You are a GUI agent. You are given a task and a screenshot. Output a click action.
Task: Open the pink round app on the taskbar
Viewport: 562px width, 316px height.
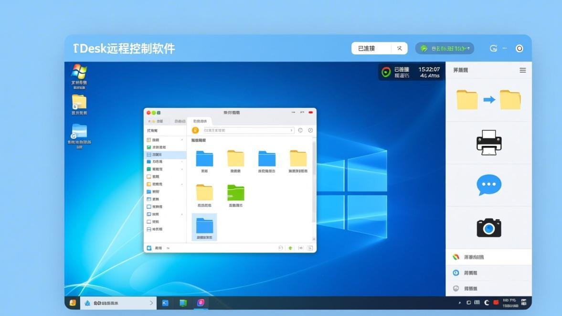pos(201,303)
